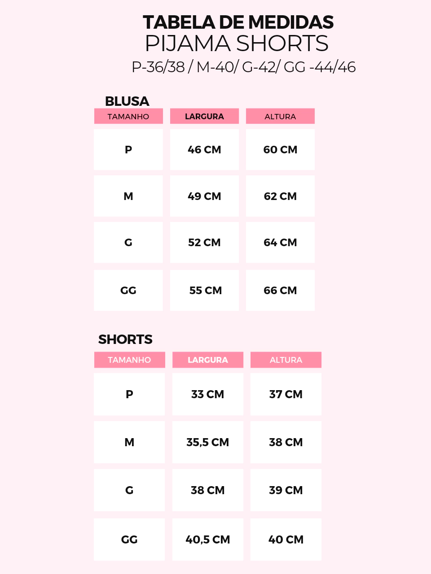This screenshot has width=431, height=574.
Task: Click the BLUSA ALTURA header cell
Action: (x=280, y=116)
